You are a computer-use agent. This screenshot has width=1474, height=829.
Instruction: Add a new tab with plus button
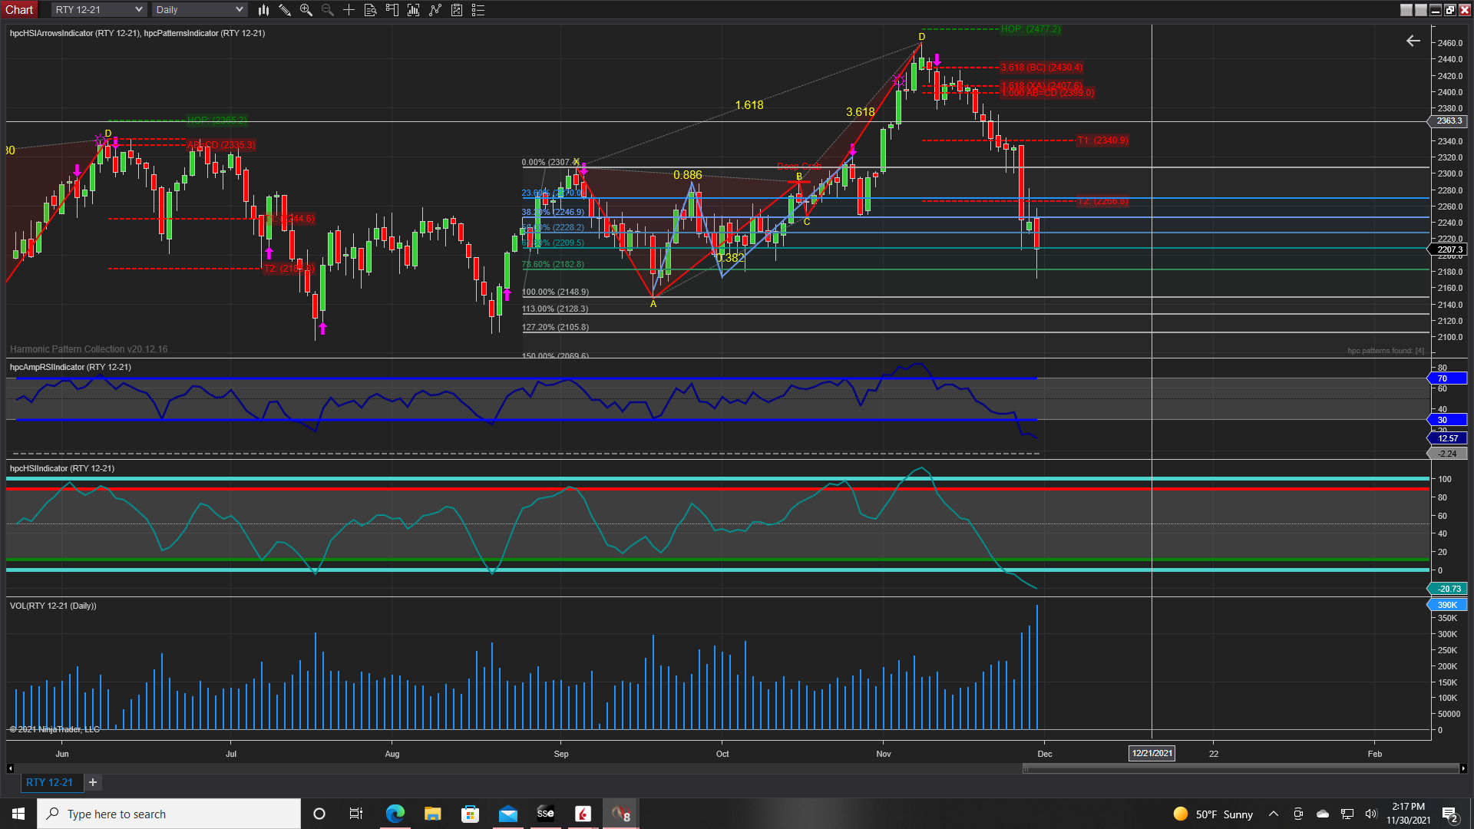click(x=93, y=782)
